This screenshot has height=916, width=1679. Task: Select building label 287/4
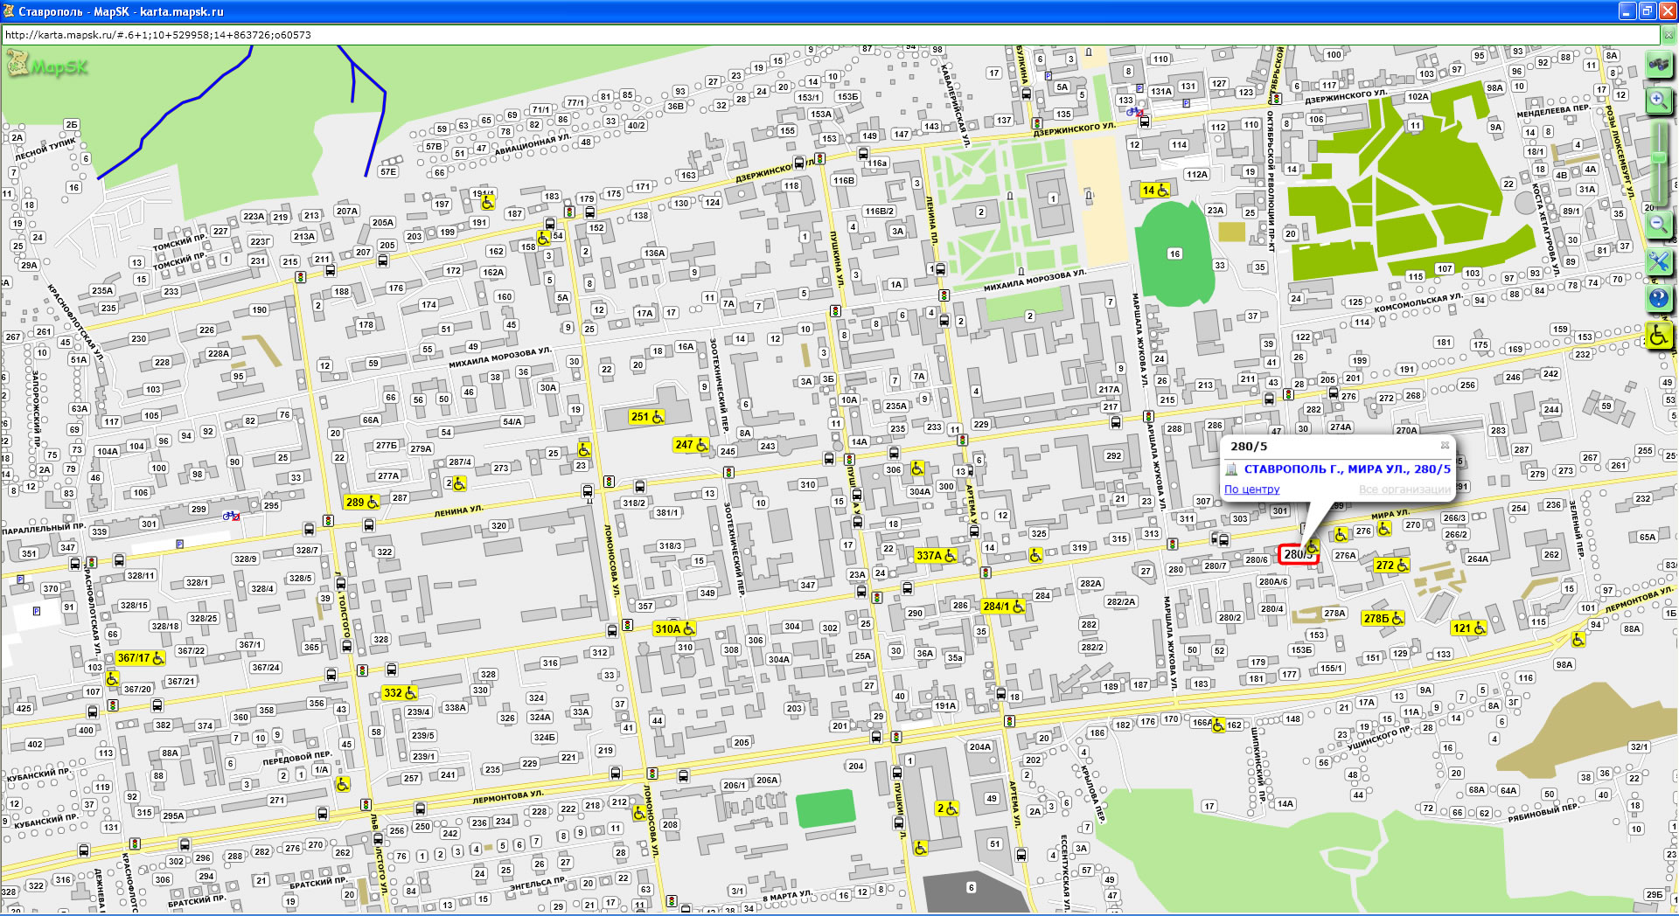tap(460, 461)
